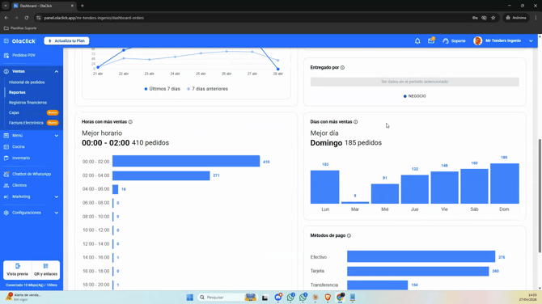Click info icon next to Métodos de pago

349,235
